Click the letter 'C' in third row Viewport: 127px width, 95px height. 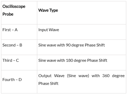pos(17,60)
